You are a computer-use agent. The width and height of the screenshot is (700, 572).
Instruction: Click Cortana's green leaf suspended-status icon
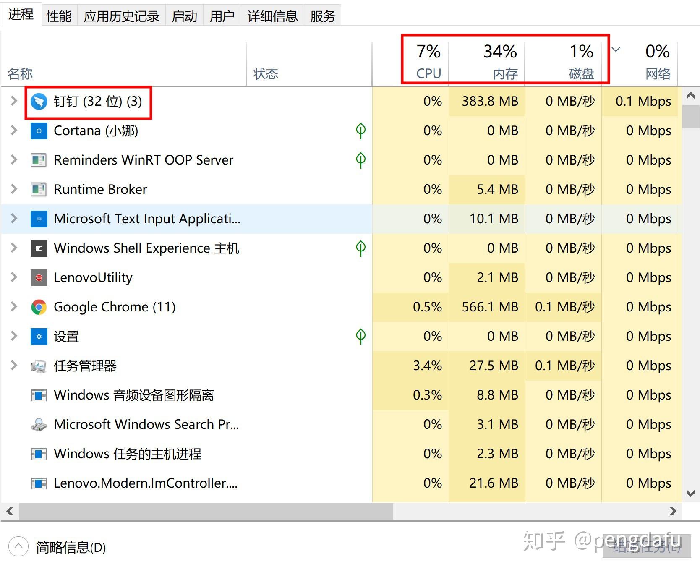(x=361, y=131)
